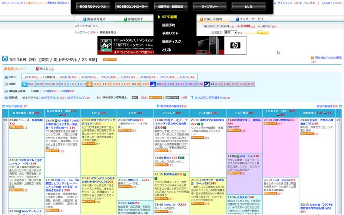
Task: Click the ログイン button
Action: click(x=264, y=26)
